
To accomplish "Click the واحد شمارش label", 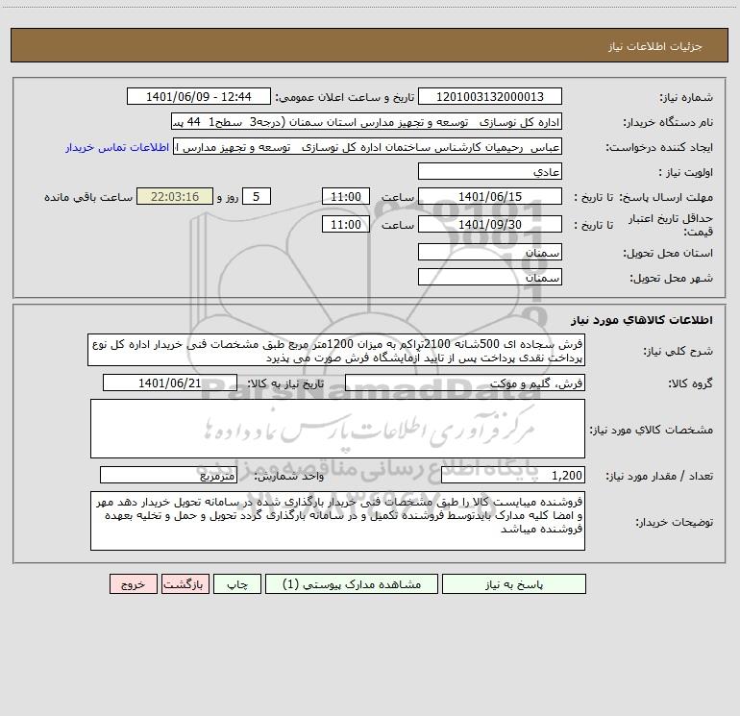I will [289, 476].
